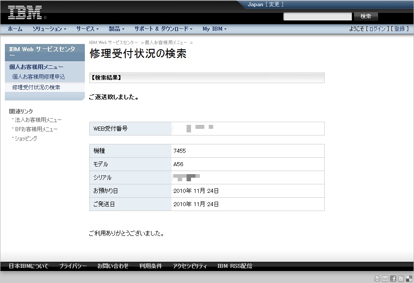Change country via 変更 link
The image size is (414, 283).
click(274, 4)
